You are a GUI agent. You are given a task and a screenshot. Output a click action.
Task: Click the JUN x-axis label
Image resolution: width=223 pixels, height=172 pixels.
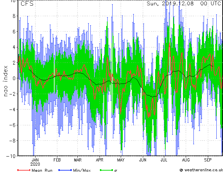click(143, 160)
